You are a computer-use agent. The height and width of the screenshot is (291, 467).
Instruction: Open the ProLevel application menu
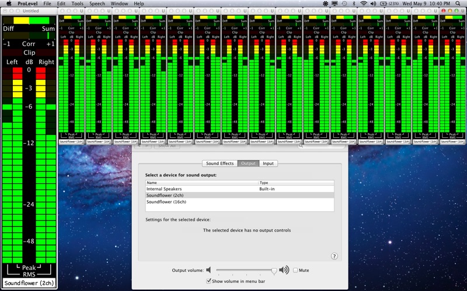(27, 3)
